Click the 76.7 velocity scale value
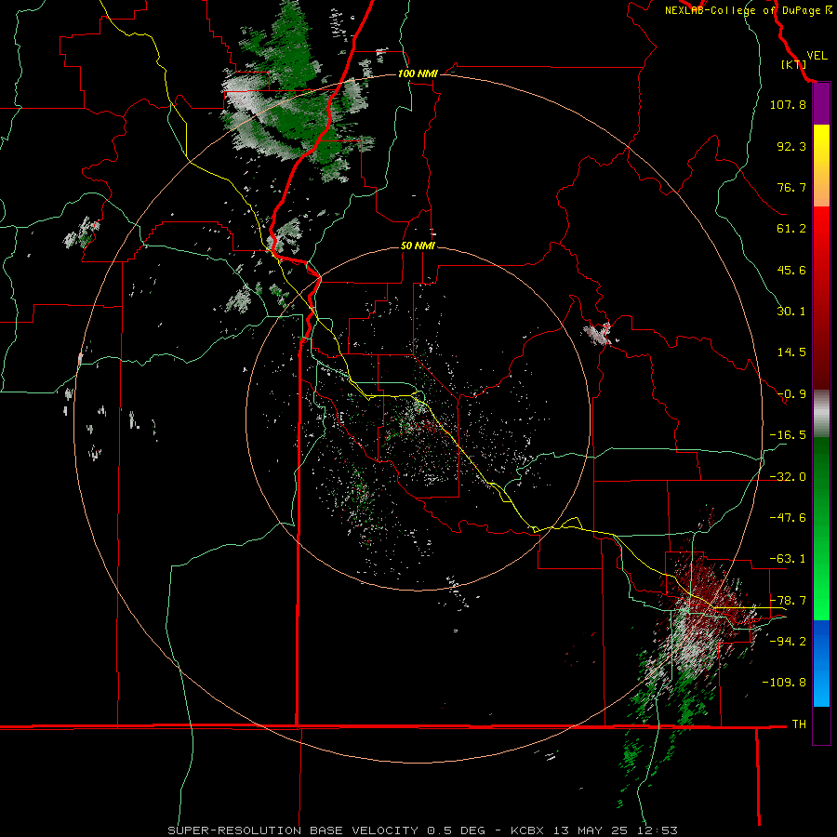 click(791, 187)
